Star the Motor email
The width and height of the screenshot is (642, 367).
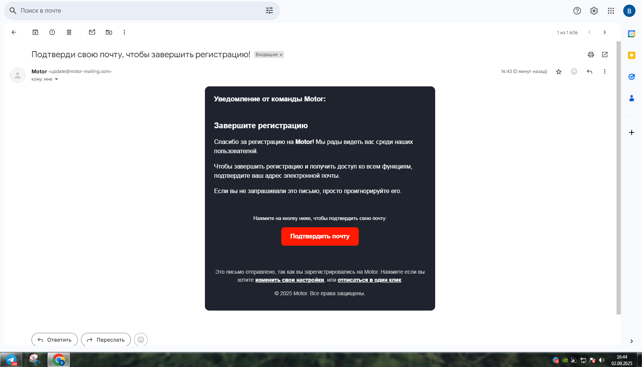(559, 71)
